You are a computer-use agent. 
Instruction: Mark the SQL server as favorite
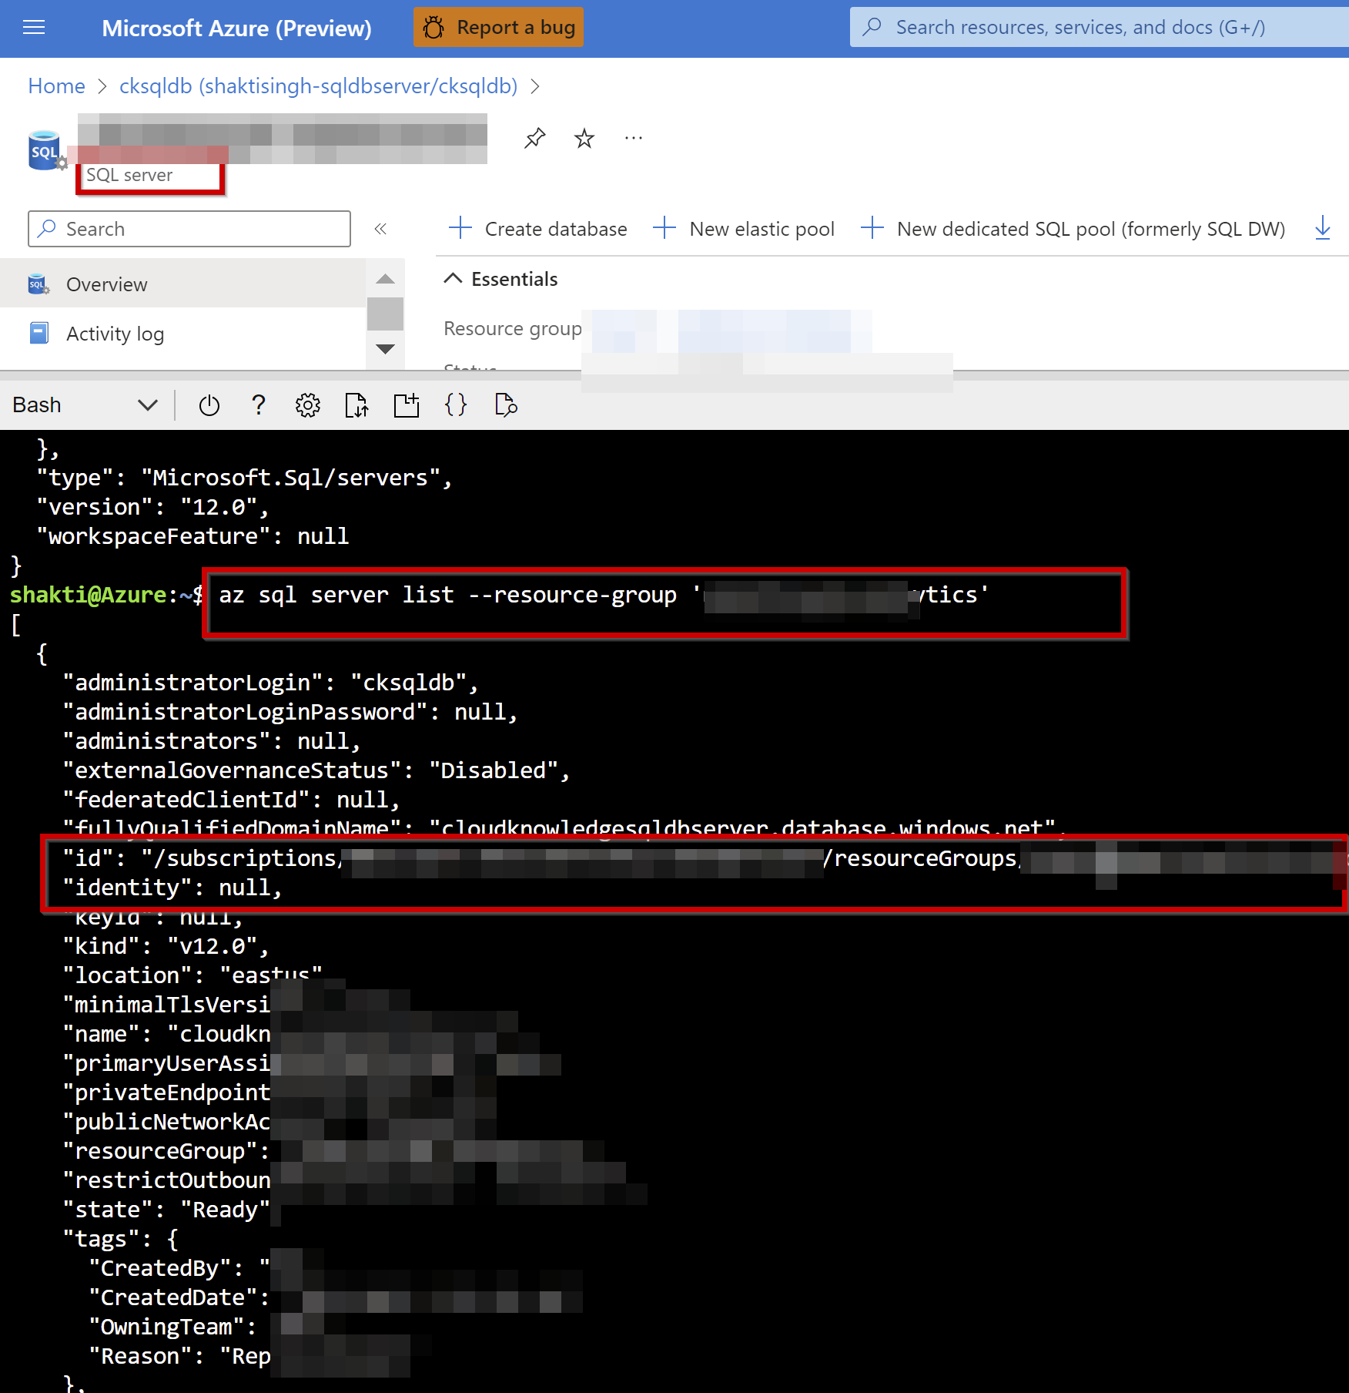[584, 138]
